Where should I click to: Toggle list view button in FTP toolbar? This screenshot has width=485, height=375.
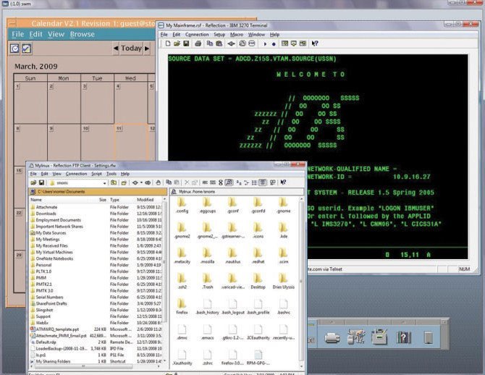254,182
